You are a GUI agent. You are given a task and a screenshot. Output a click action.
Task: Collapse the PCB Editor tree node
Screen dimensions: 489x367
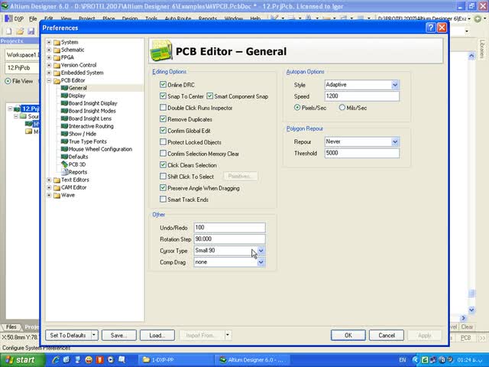click(x=49, y=80)
